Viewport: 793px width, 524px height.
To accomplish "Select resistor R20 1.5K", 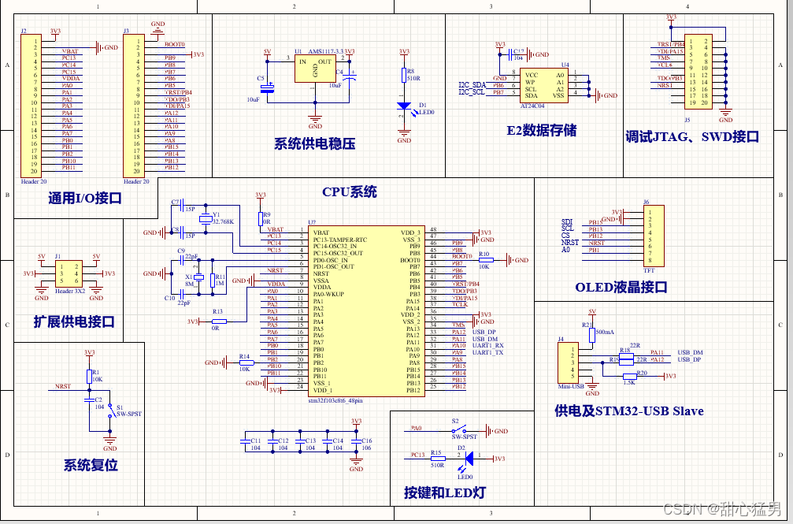I will (x=630, y=376).
